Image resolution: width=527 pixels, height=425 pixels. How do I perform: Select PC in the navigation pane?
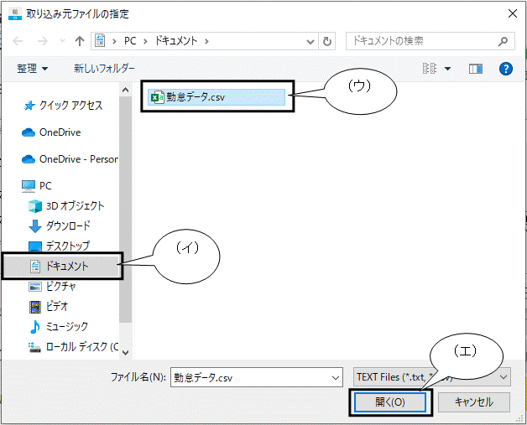pos(37,186)
